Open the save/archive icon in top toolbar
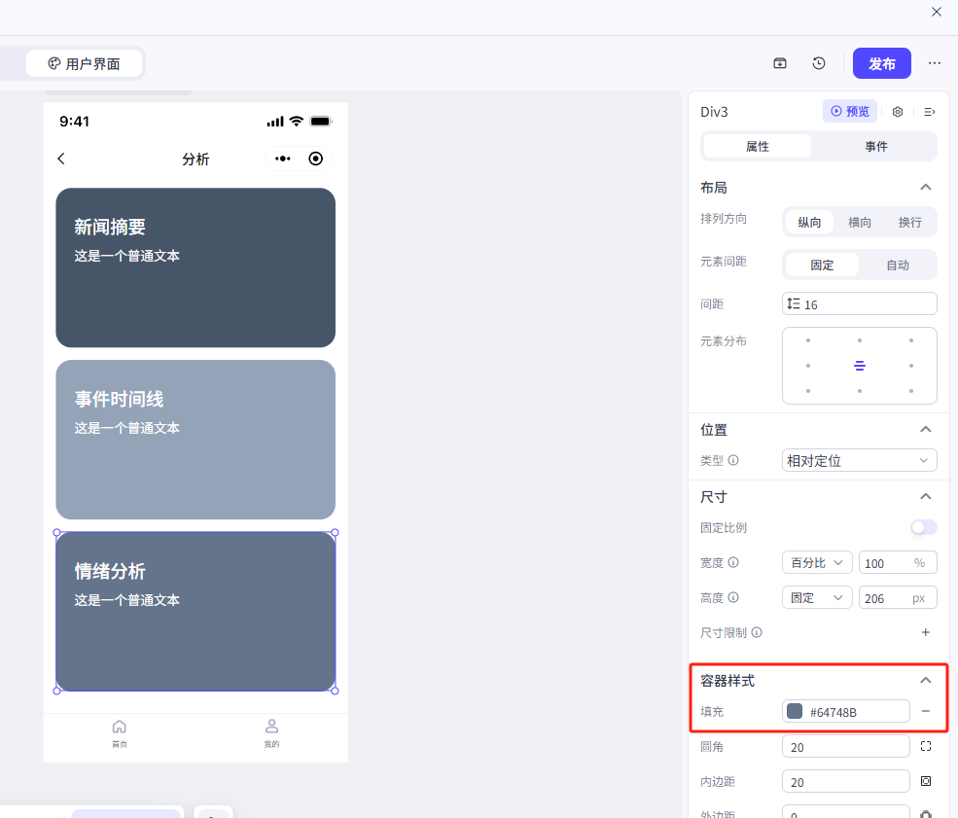958x818 pixels. [x=780, y=63]
